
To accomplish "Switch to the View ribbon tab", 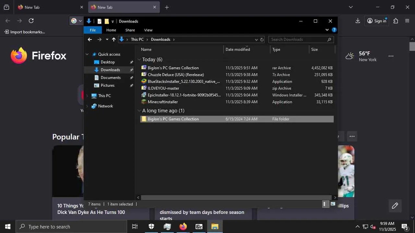I will [x=148, y=30].
